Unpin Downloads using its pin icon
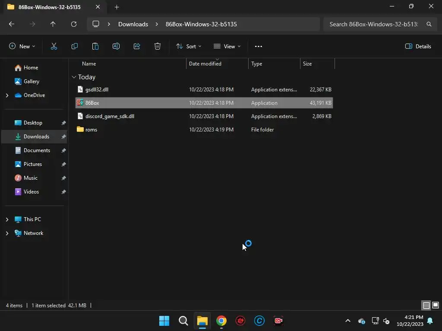442x331 pixels. tap(64, 137)
